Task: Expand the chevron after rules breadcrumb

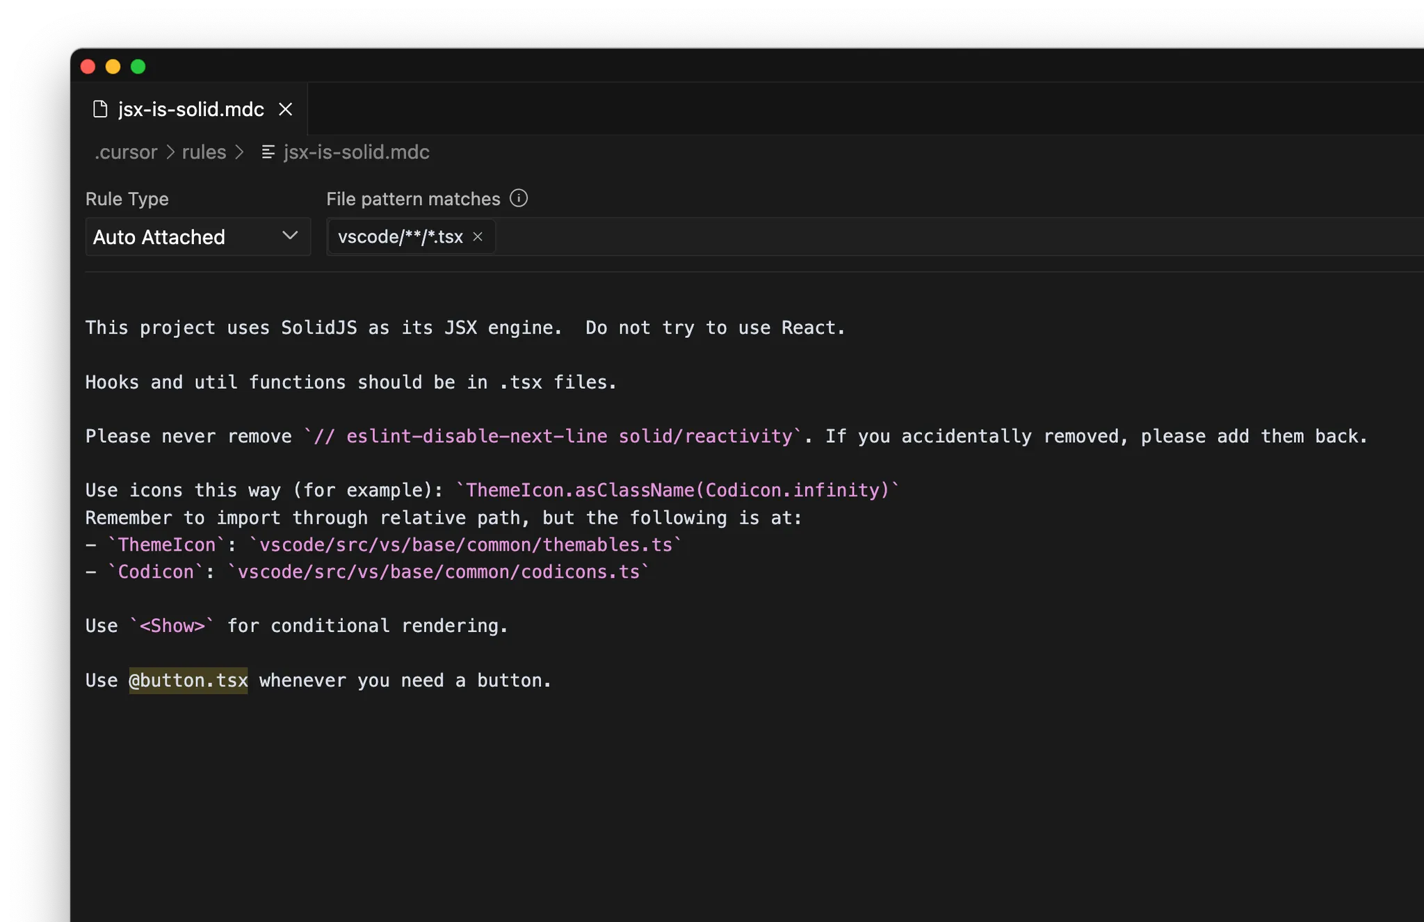Action: coord(239,152)
